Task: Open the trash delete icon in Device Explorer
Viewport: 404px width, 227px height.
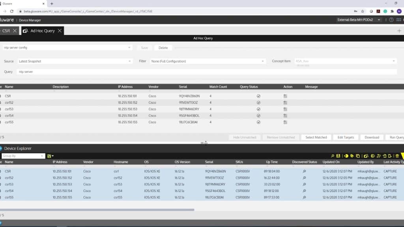Action: pyautogui.click(x=397, y=156)
